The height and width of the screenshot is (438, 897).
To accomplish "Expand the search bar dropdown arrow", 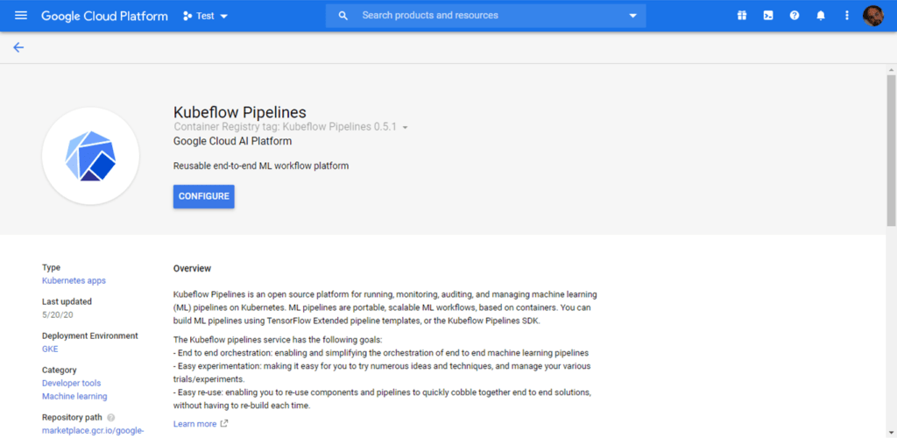I will point(632,16).
